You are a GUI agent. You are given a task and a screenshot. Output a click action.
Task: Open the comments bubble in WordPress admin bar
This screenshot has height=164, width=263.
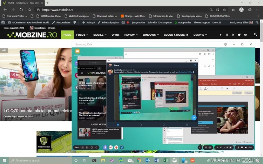click(x=76, y=22)
